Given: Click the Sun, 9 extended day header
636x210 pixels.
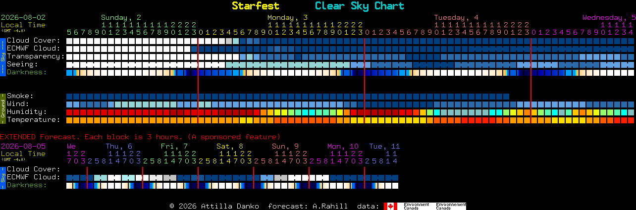Looking at the screenshot, I should click(285, 146).
